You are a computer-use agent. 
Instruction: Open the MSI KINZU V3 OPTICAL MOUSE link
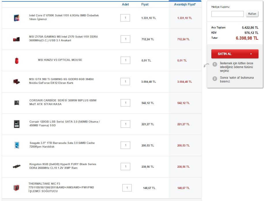[x=60, y=60]
